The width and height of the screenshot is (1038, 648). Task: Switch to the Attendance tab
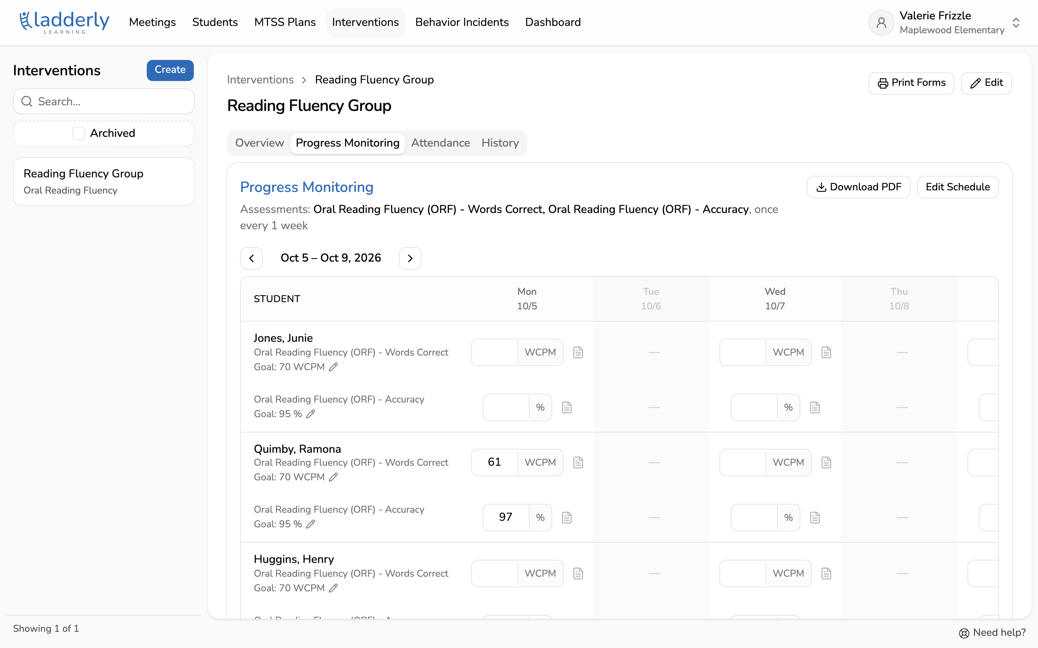(x=441, y=143)
